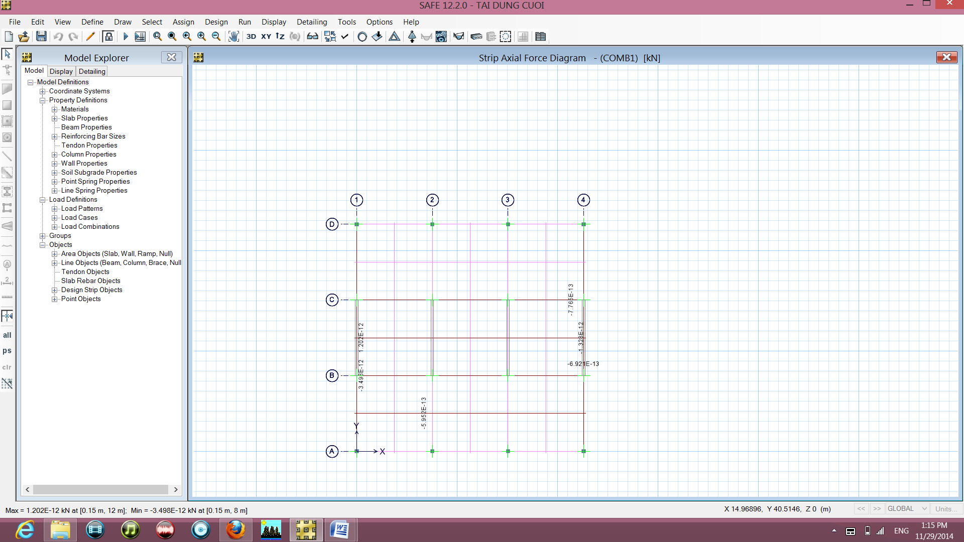964x542 pixels.
Task: Open Firefox from the taskbar
Action: pos(235,530)
